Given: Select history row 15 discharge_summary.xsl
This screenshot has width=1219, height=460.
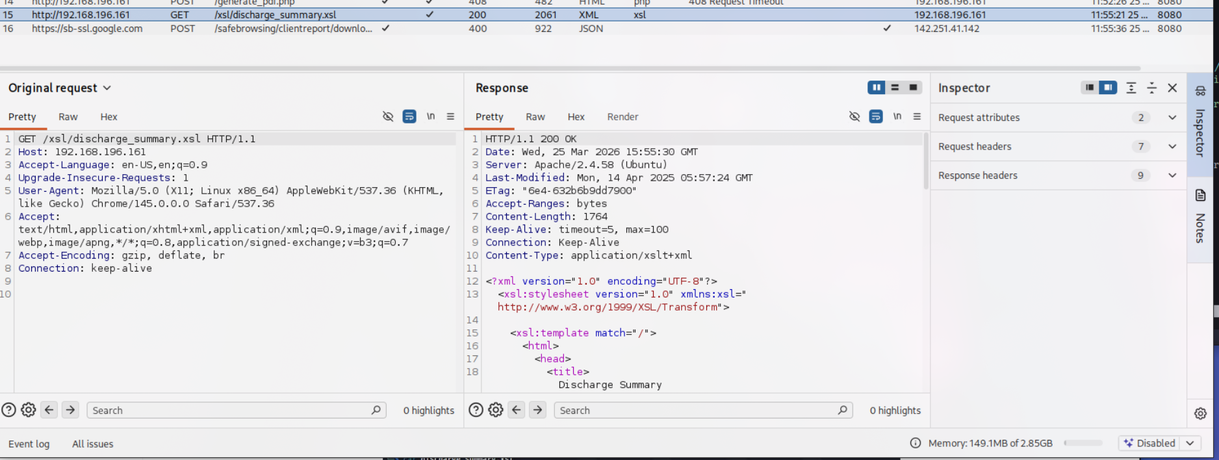Looking at the screenshot, I should pyautogui.click(x=606, y=14).
